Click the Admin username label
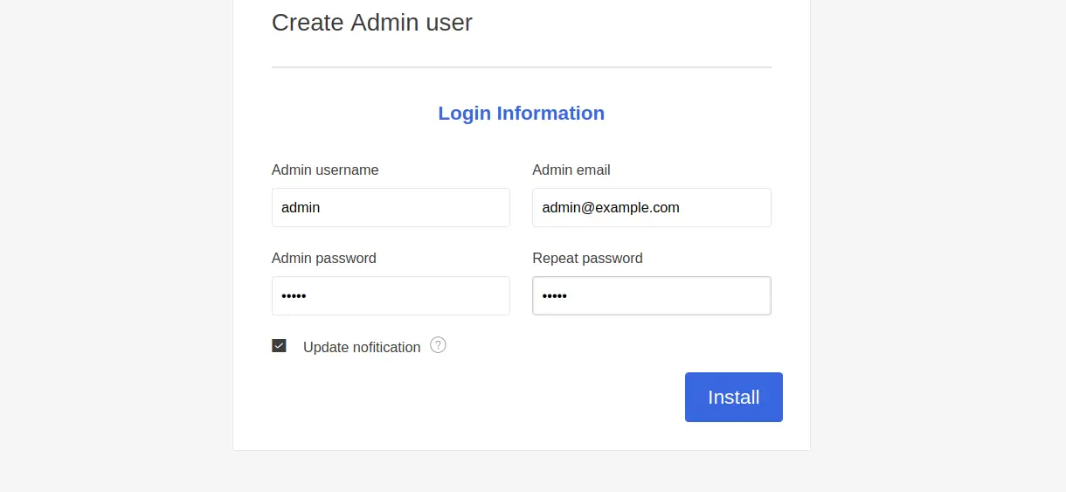 [x=325, y=170]
